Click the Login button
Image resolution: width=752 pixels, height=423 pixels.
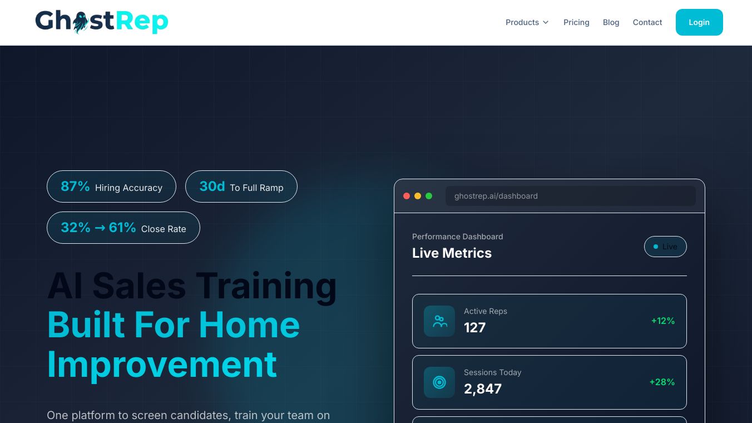tap(699, 22)
